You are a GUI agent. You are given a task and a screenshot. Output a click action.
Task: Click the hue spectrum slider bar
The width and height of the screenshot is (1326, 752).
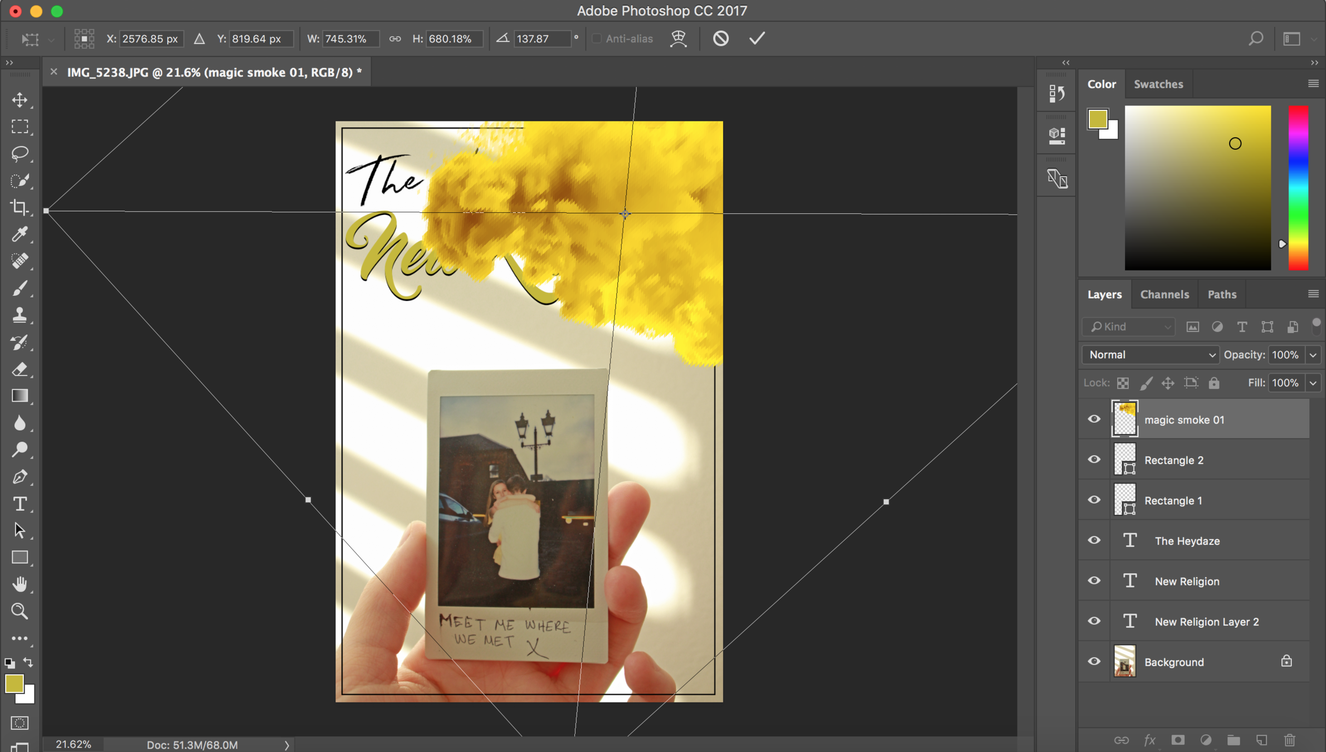coord(1298,188)
